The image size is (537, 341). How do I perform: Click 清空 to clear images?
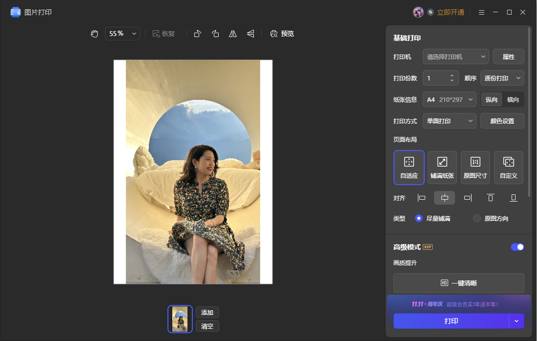[x=207, y=326]
